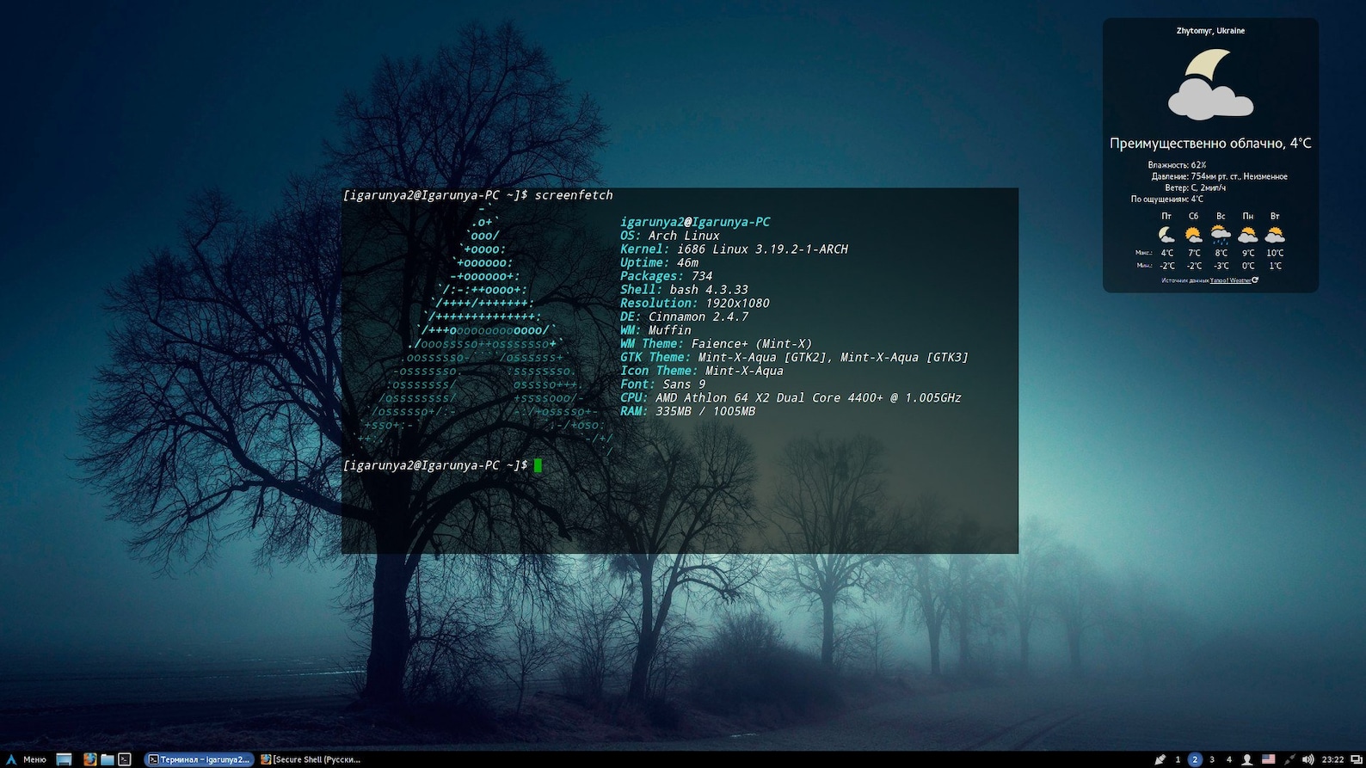This screenshot has height=768, width=1366.
Task: Click the Сб forecast weather icon
Action: [x=1193, y=234]
